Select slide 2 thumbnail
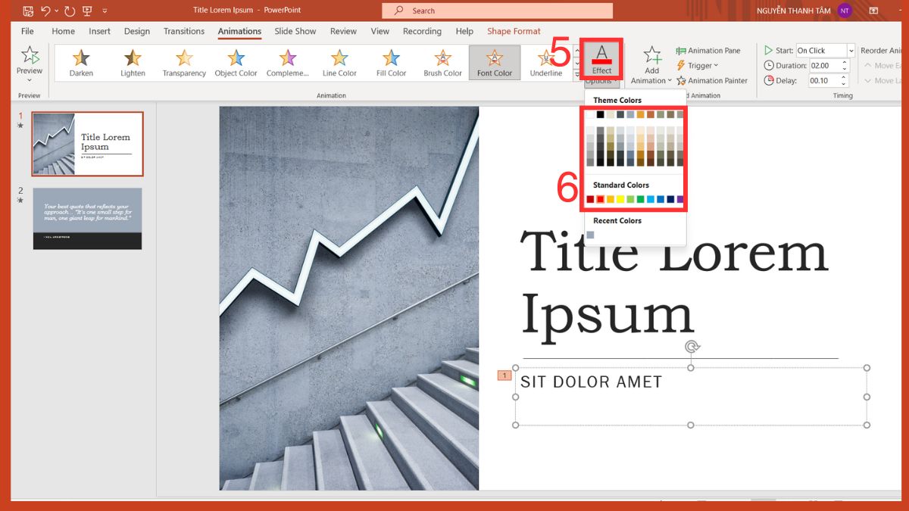909x511 pixels. [87, 218]
